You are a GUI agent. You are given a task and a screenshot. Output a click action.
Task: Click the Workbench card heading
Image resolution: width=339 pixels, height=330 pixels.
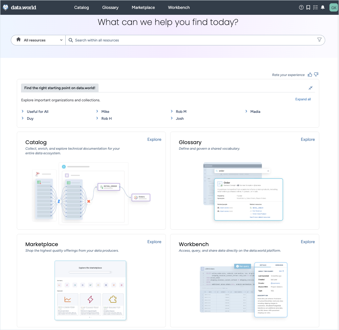point(194,244)
